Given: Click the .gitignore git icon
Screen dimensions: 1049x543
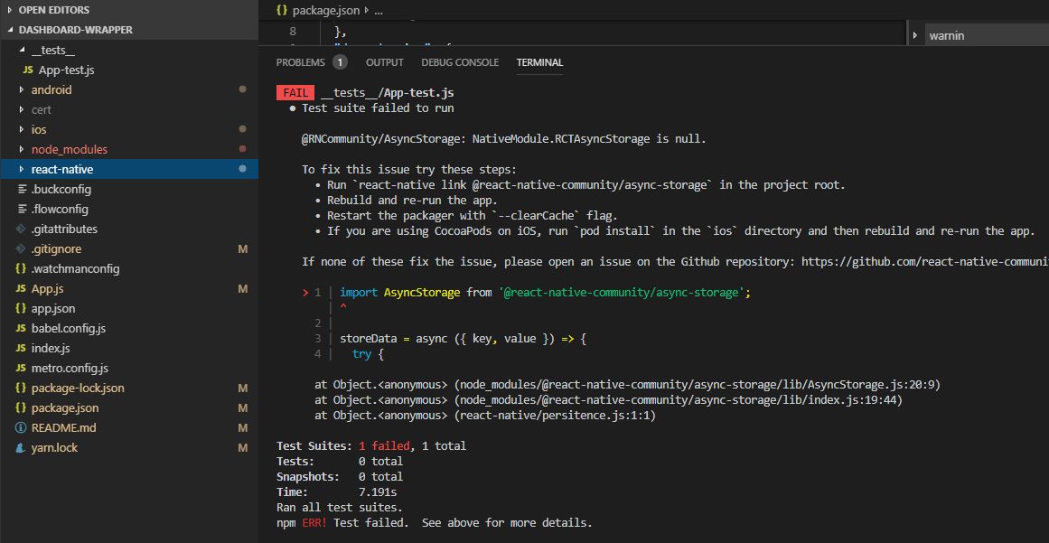Looking at the screenshot, I should click(x=22, y=249).
